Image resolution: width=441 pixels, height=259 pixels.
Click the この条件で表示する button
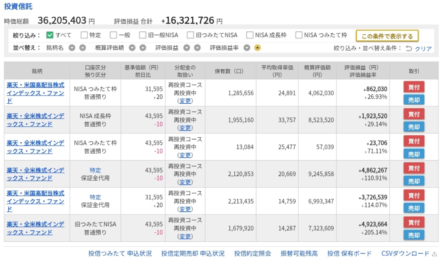point(387,36)
